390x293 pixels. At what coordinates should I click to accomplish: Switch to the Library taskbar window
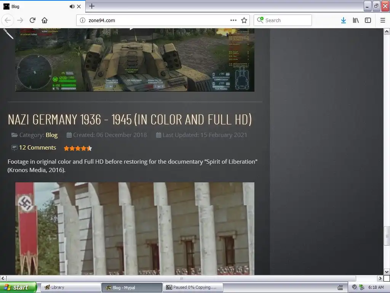click(71, 287)
